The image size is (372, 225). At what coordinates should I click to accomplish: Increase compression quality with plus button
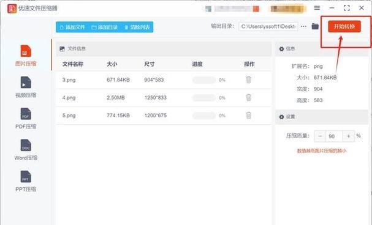349,136
